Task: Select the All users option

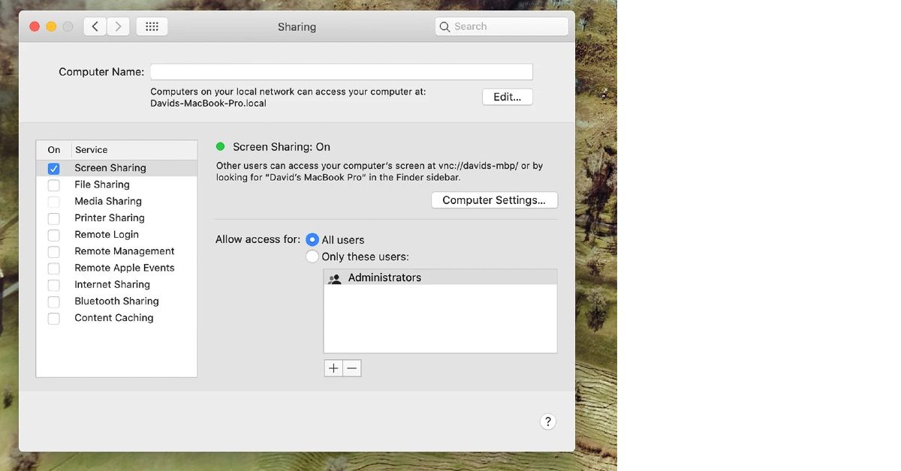Action: [x=312, y=239]
